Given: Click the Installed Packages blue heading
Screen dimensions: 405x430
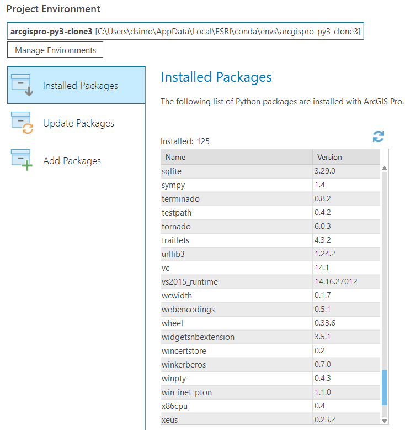Looking at the screenshot, I should (x=216, y=77).
